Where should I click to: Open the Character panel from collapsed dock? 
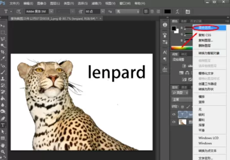tap(165, 52)
